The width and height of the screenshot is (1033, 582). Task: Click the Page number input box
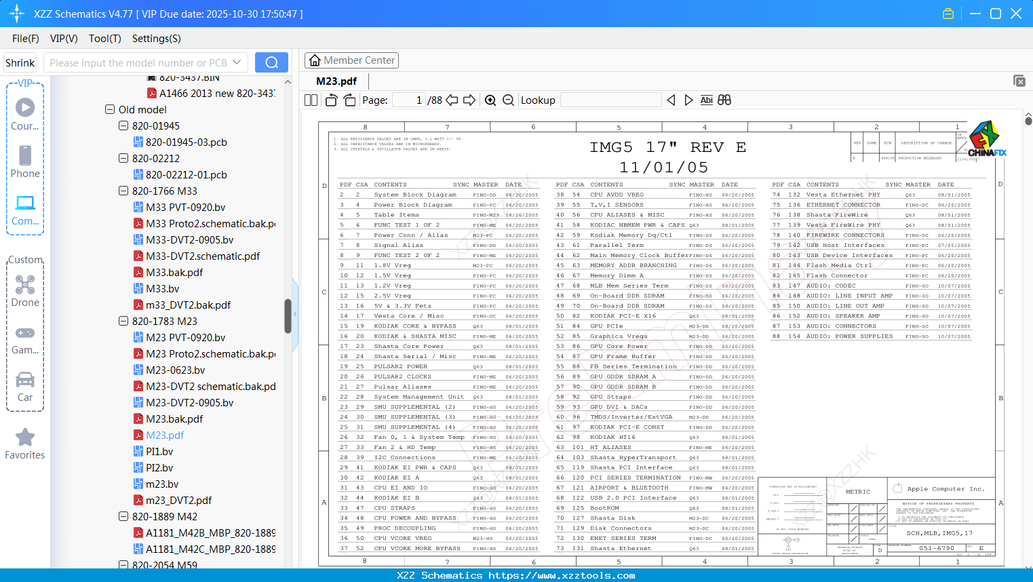[x=409, y=100]
